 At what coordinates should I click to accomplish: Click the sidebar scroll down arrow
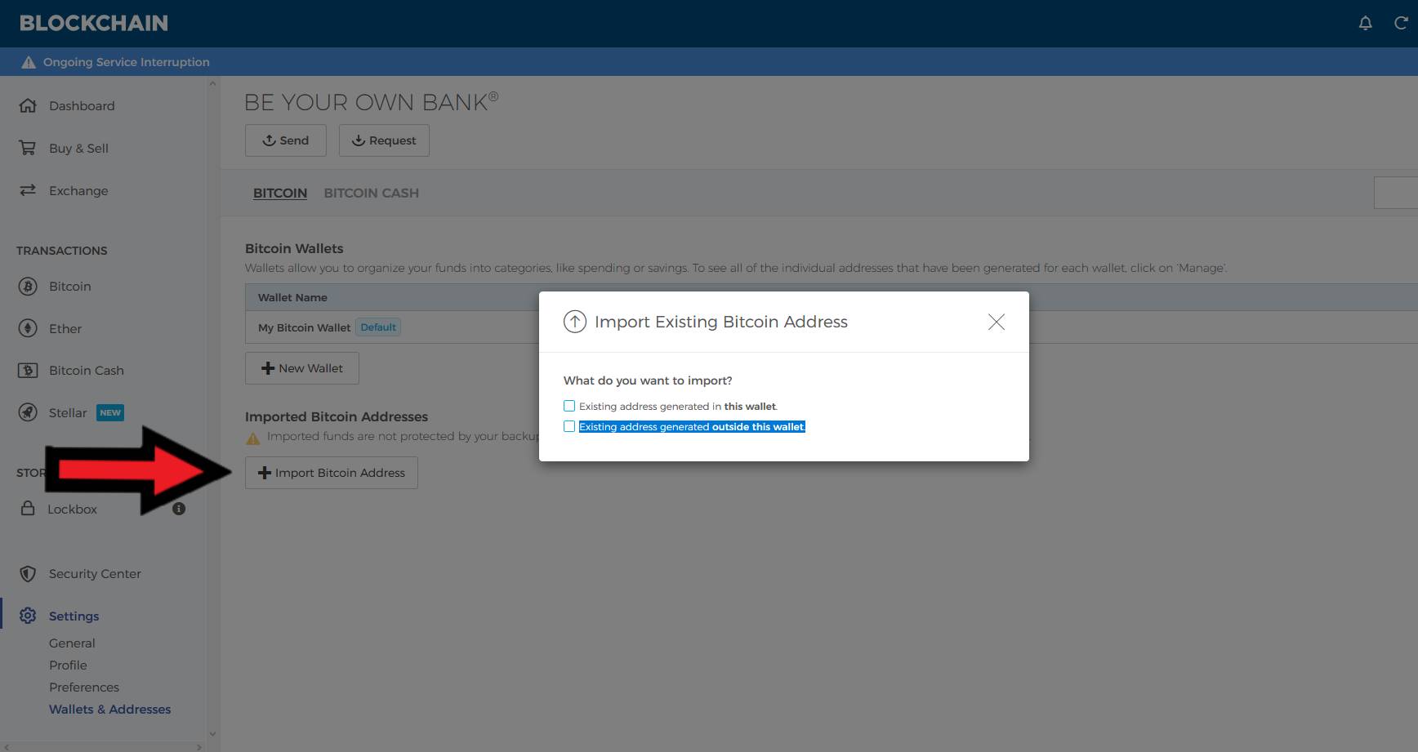point(212,734)
